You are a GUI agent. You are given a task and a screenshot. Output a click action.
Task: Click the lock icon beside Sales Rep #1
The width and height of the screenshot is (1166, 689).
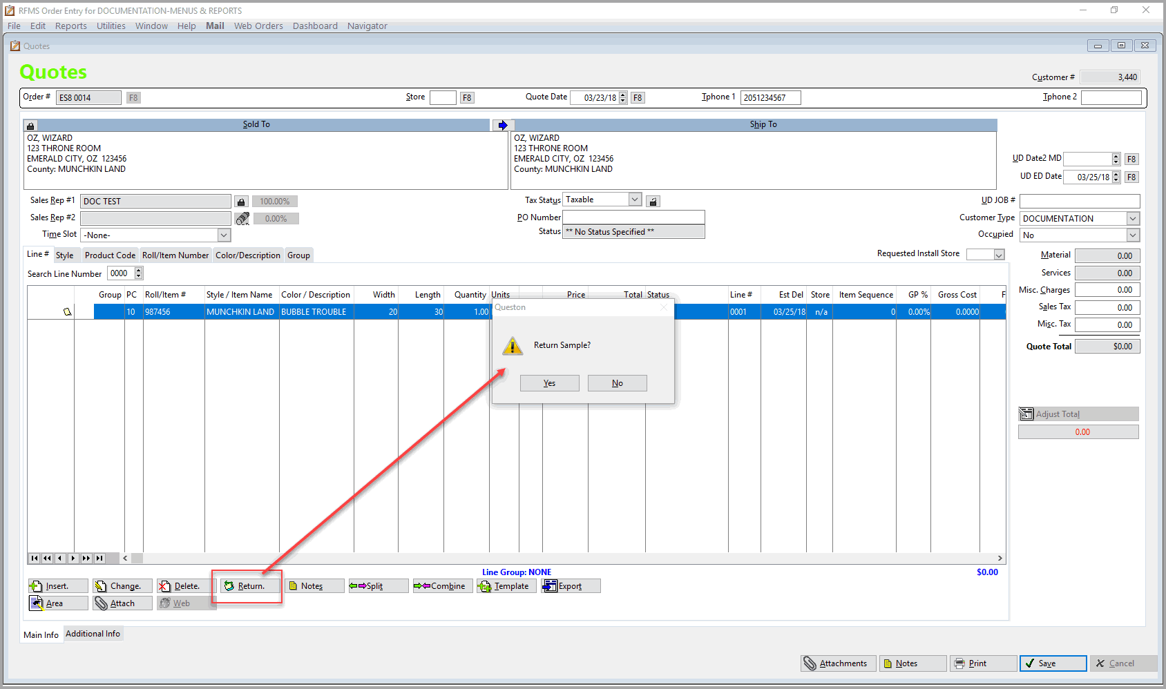241,201
